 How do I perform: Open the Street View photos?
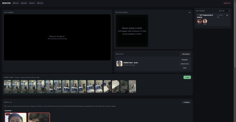point(187,77)
